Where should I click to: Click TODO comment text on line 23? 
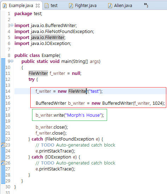tap(75, 145)
